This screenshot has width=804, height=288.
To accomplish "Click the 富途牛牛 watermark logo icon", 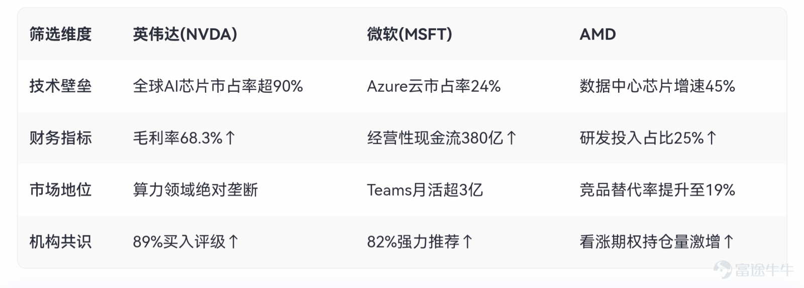I will (x=723, y=269).
